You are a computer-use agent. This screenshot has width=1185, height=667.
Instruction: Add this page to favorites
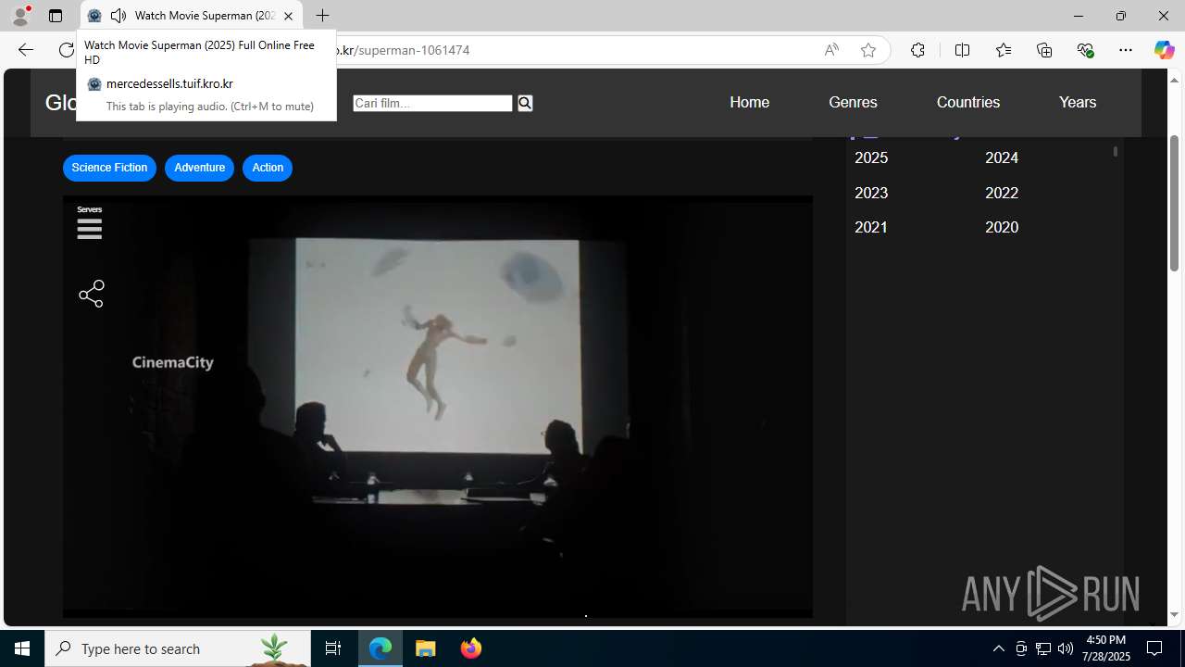coord(867,50)
